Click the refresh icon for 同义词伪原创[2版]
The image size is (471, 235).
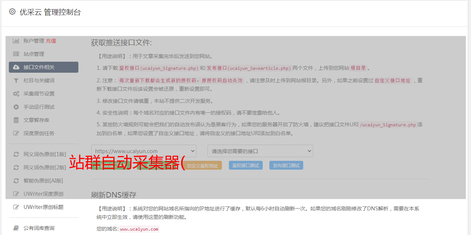(x=16, y=167)
